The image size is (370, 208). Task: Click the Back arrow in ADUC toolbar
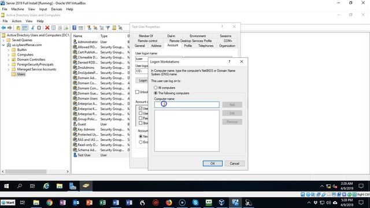[3, 28]
